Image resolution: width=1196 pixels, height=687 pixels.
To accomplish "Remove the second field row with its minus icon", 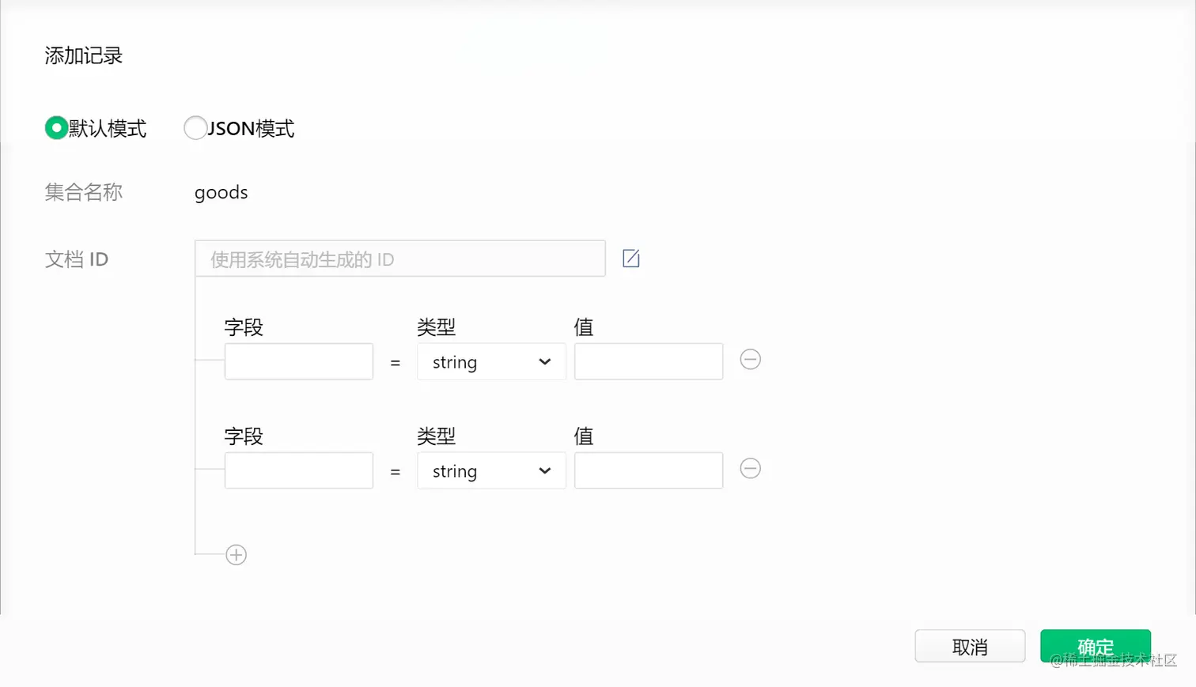I will tap(750, 469).
